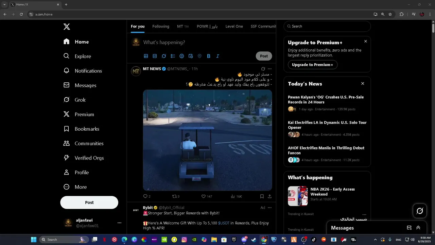Open Verified Orgs

[x=84, y=158]
